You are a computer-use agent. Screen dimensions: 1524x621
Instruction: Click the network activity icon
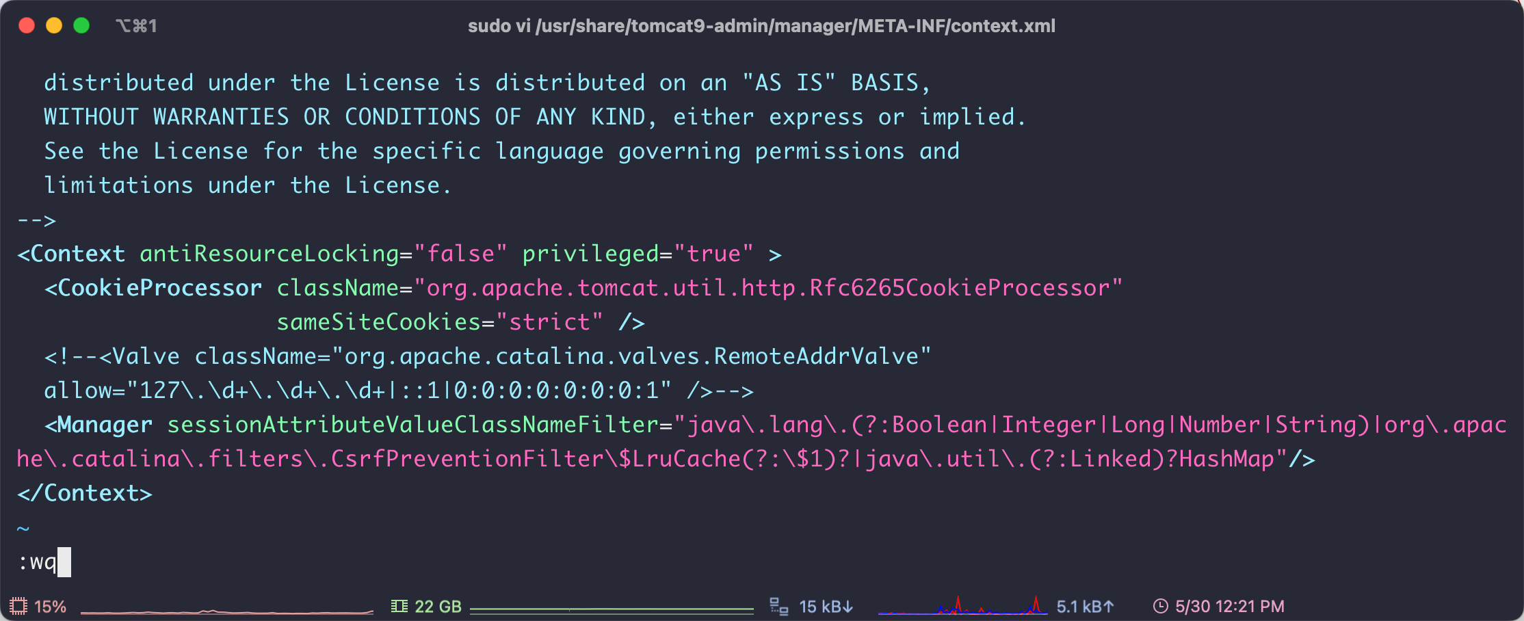point(778,607)
